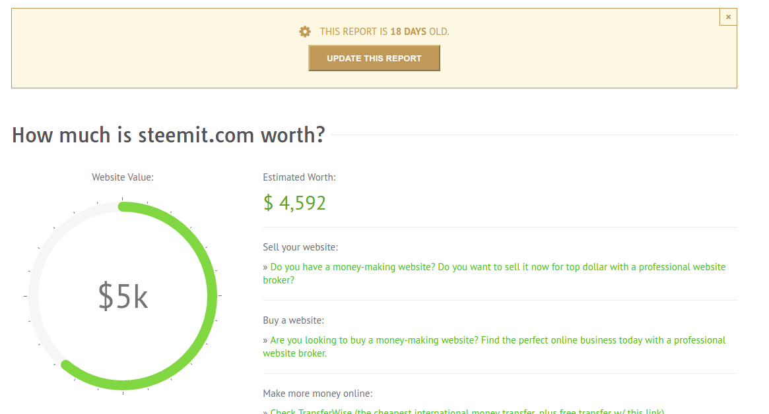Click the $ 4,592 estimated worth value
This screenshot has height=414, width=769.
294,203
